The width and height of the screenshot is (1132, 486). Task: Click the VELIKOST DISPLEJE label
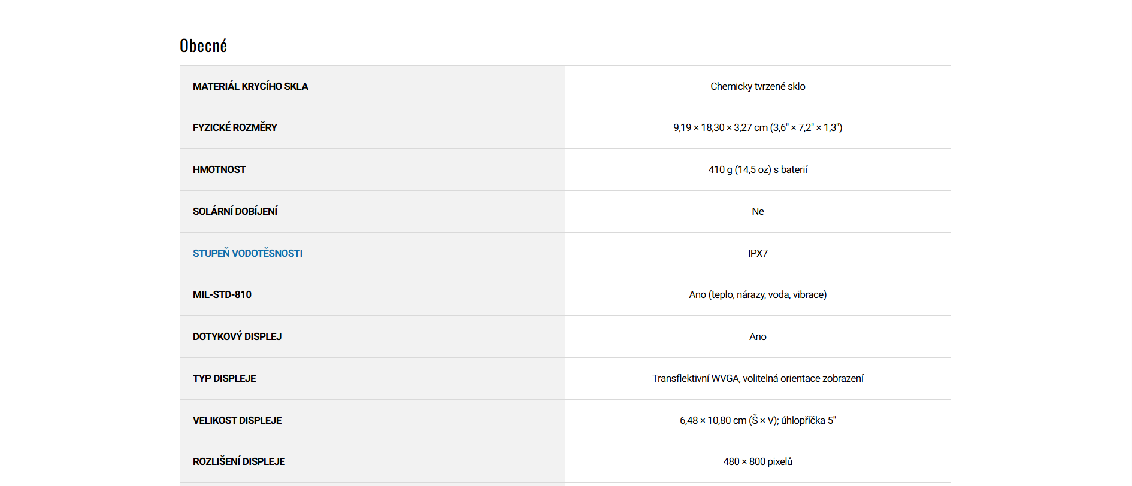click(237, 420)
